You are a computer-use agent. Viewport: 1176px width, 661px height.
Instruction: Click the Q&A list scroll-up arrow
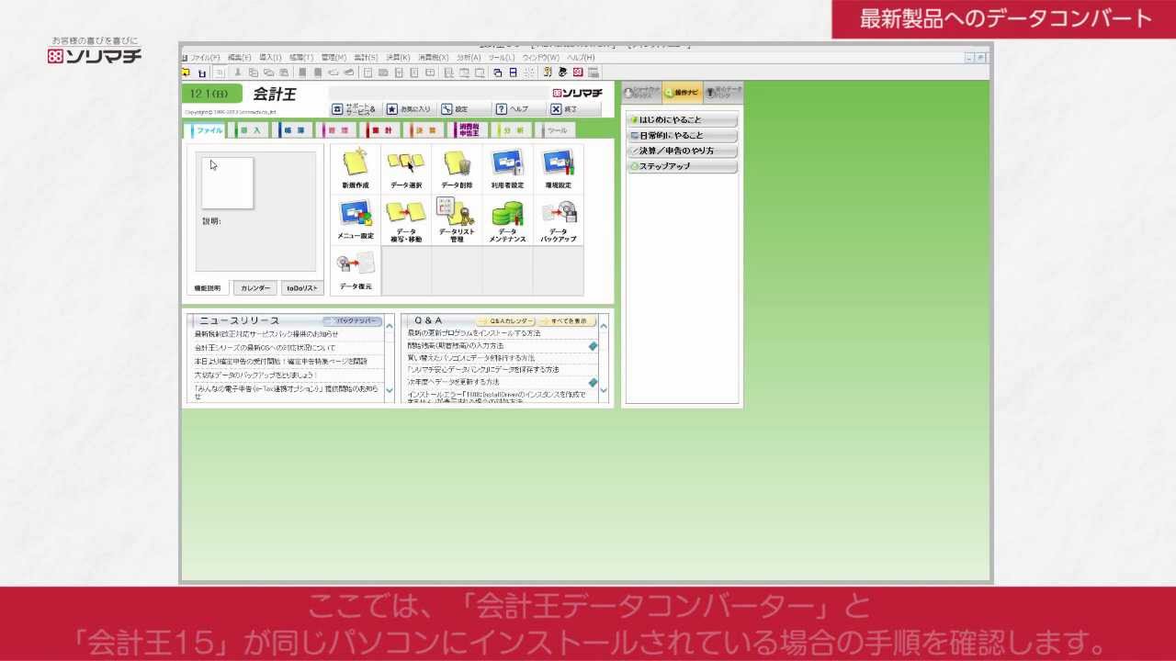click(604, 326)
